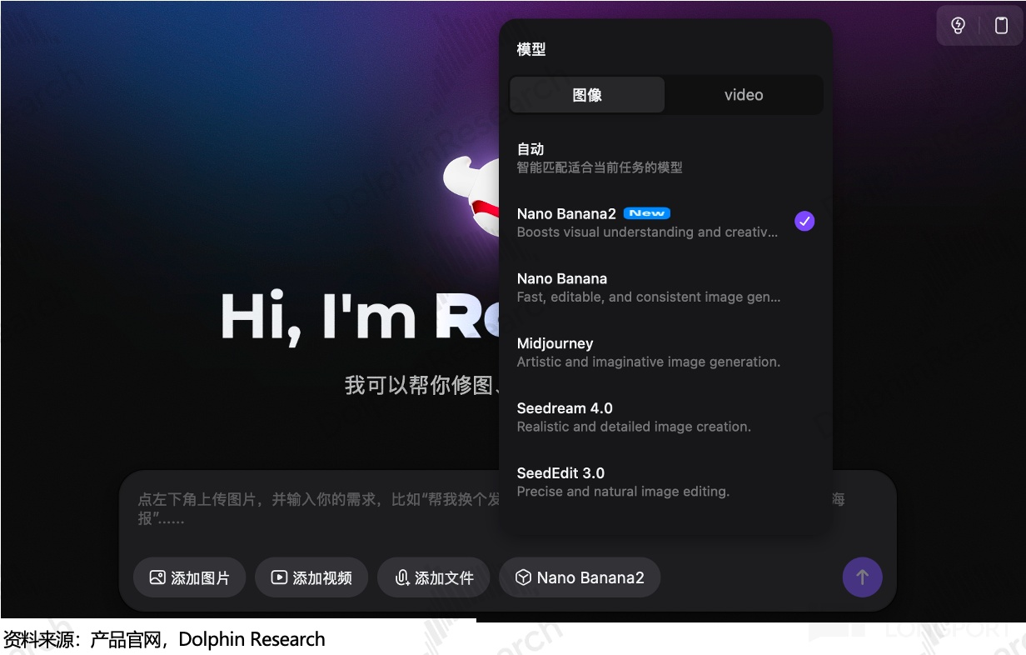Image resolution: width=1026 pixels, height=655 pixels.
Task: Toggle the purple checkmark next to Nano Banana2
Action: 804,221
